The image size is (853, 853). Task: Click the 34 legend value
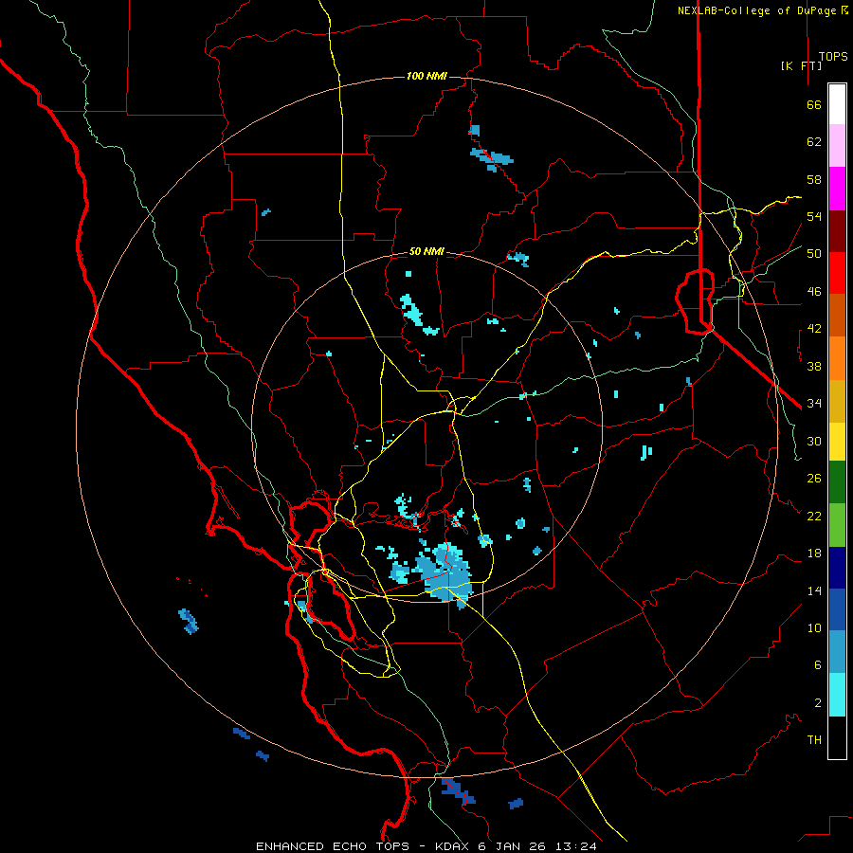click(814, 404)
